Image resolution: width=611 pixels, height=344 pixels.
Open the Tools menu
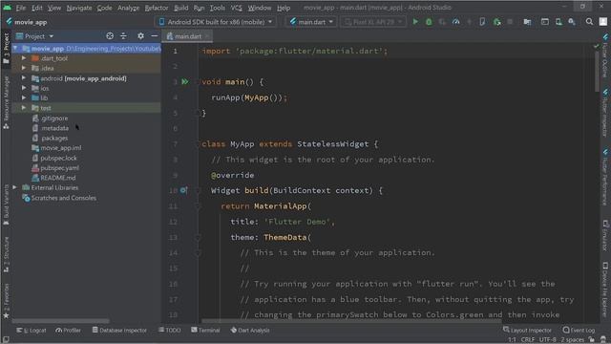pyautogui.click(x=217, y=8)
